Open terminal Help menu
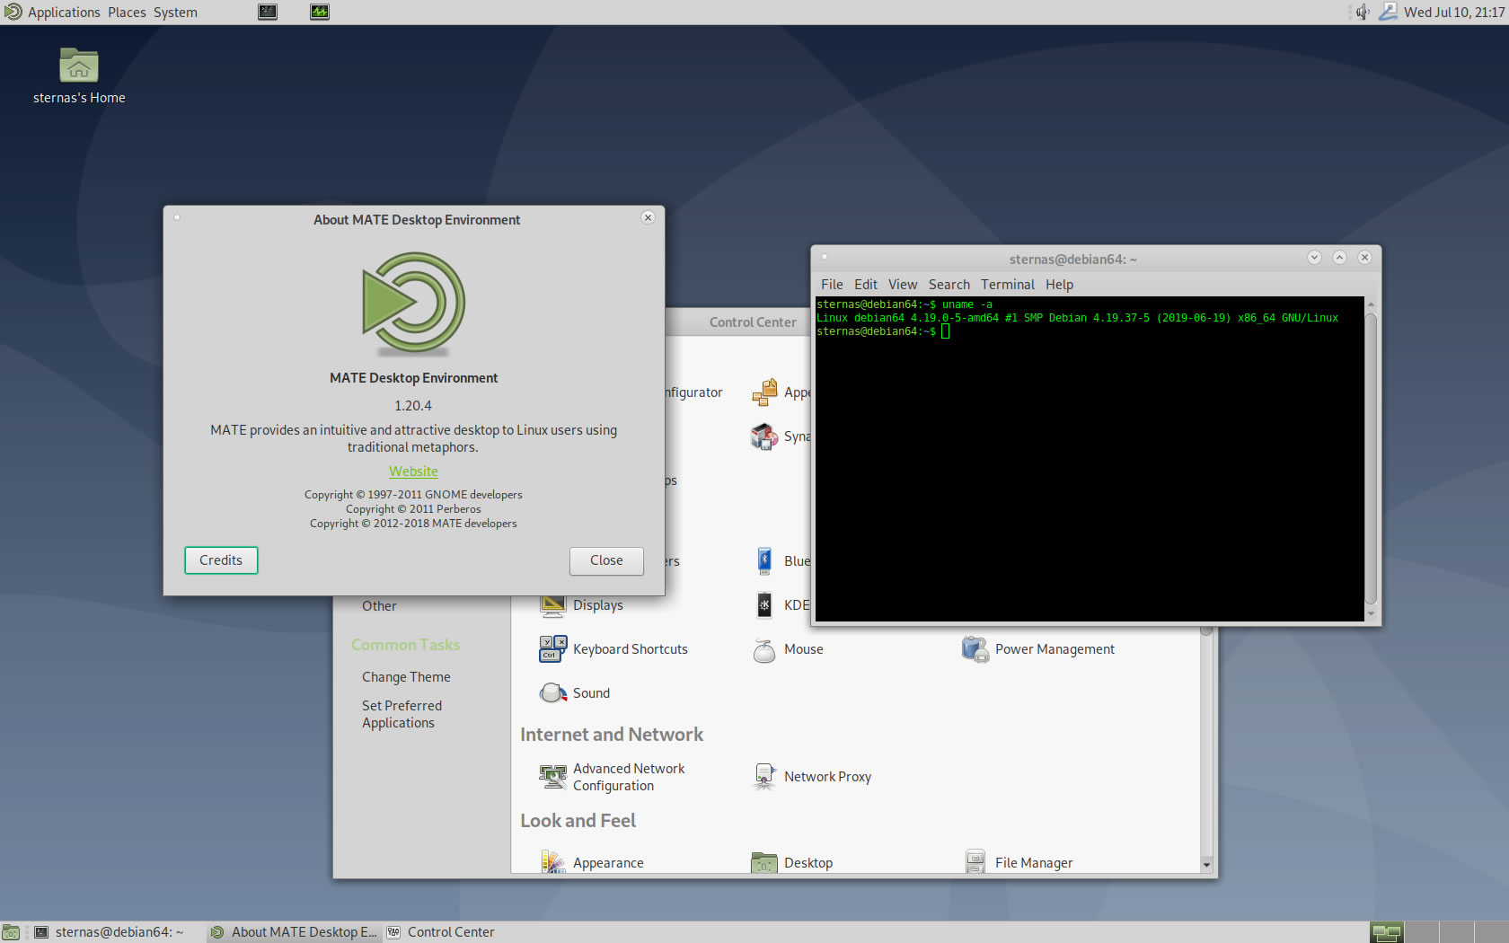The image size is (1509, 943). 1059,285
